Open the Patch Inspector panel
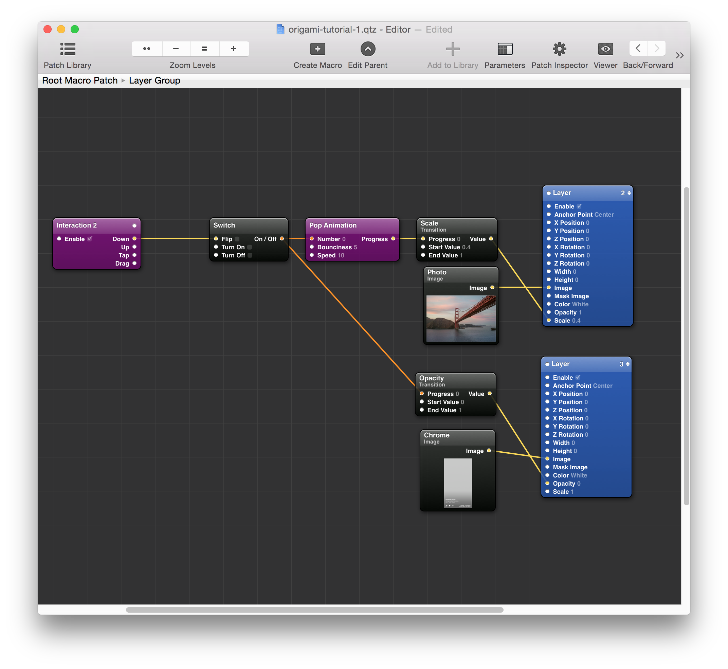 (559, 51)
